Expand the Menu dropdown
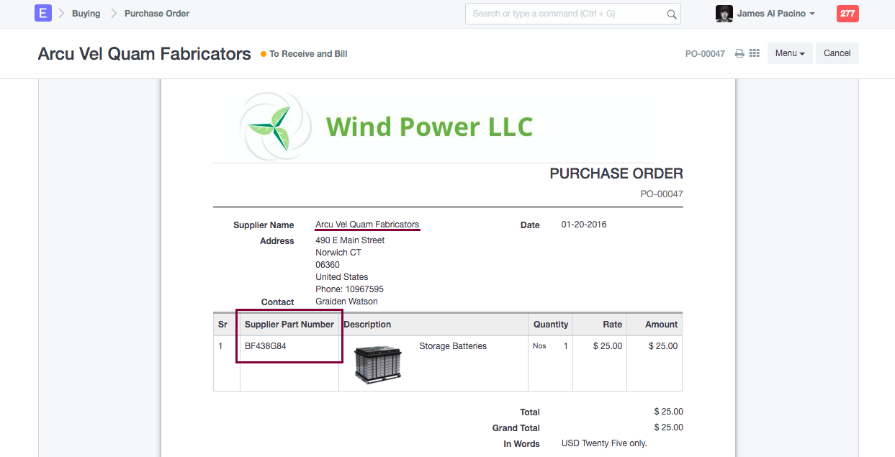This screenshot has width=895, height=457. coord(790,53)
